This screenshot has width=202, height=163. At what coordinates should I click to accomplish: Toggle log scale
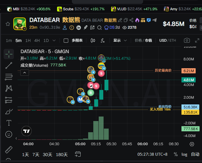(184, 154)
